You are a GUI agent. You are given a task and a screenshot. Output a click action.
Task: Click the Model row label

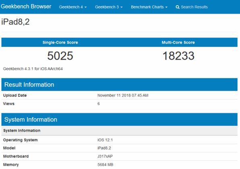pos(9,148)
